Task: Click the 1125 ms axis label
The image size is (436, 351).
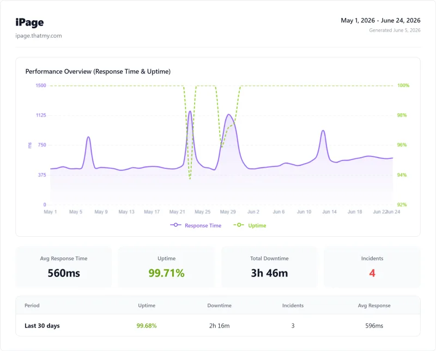Action: (x=41, y=115)
